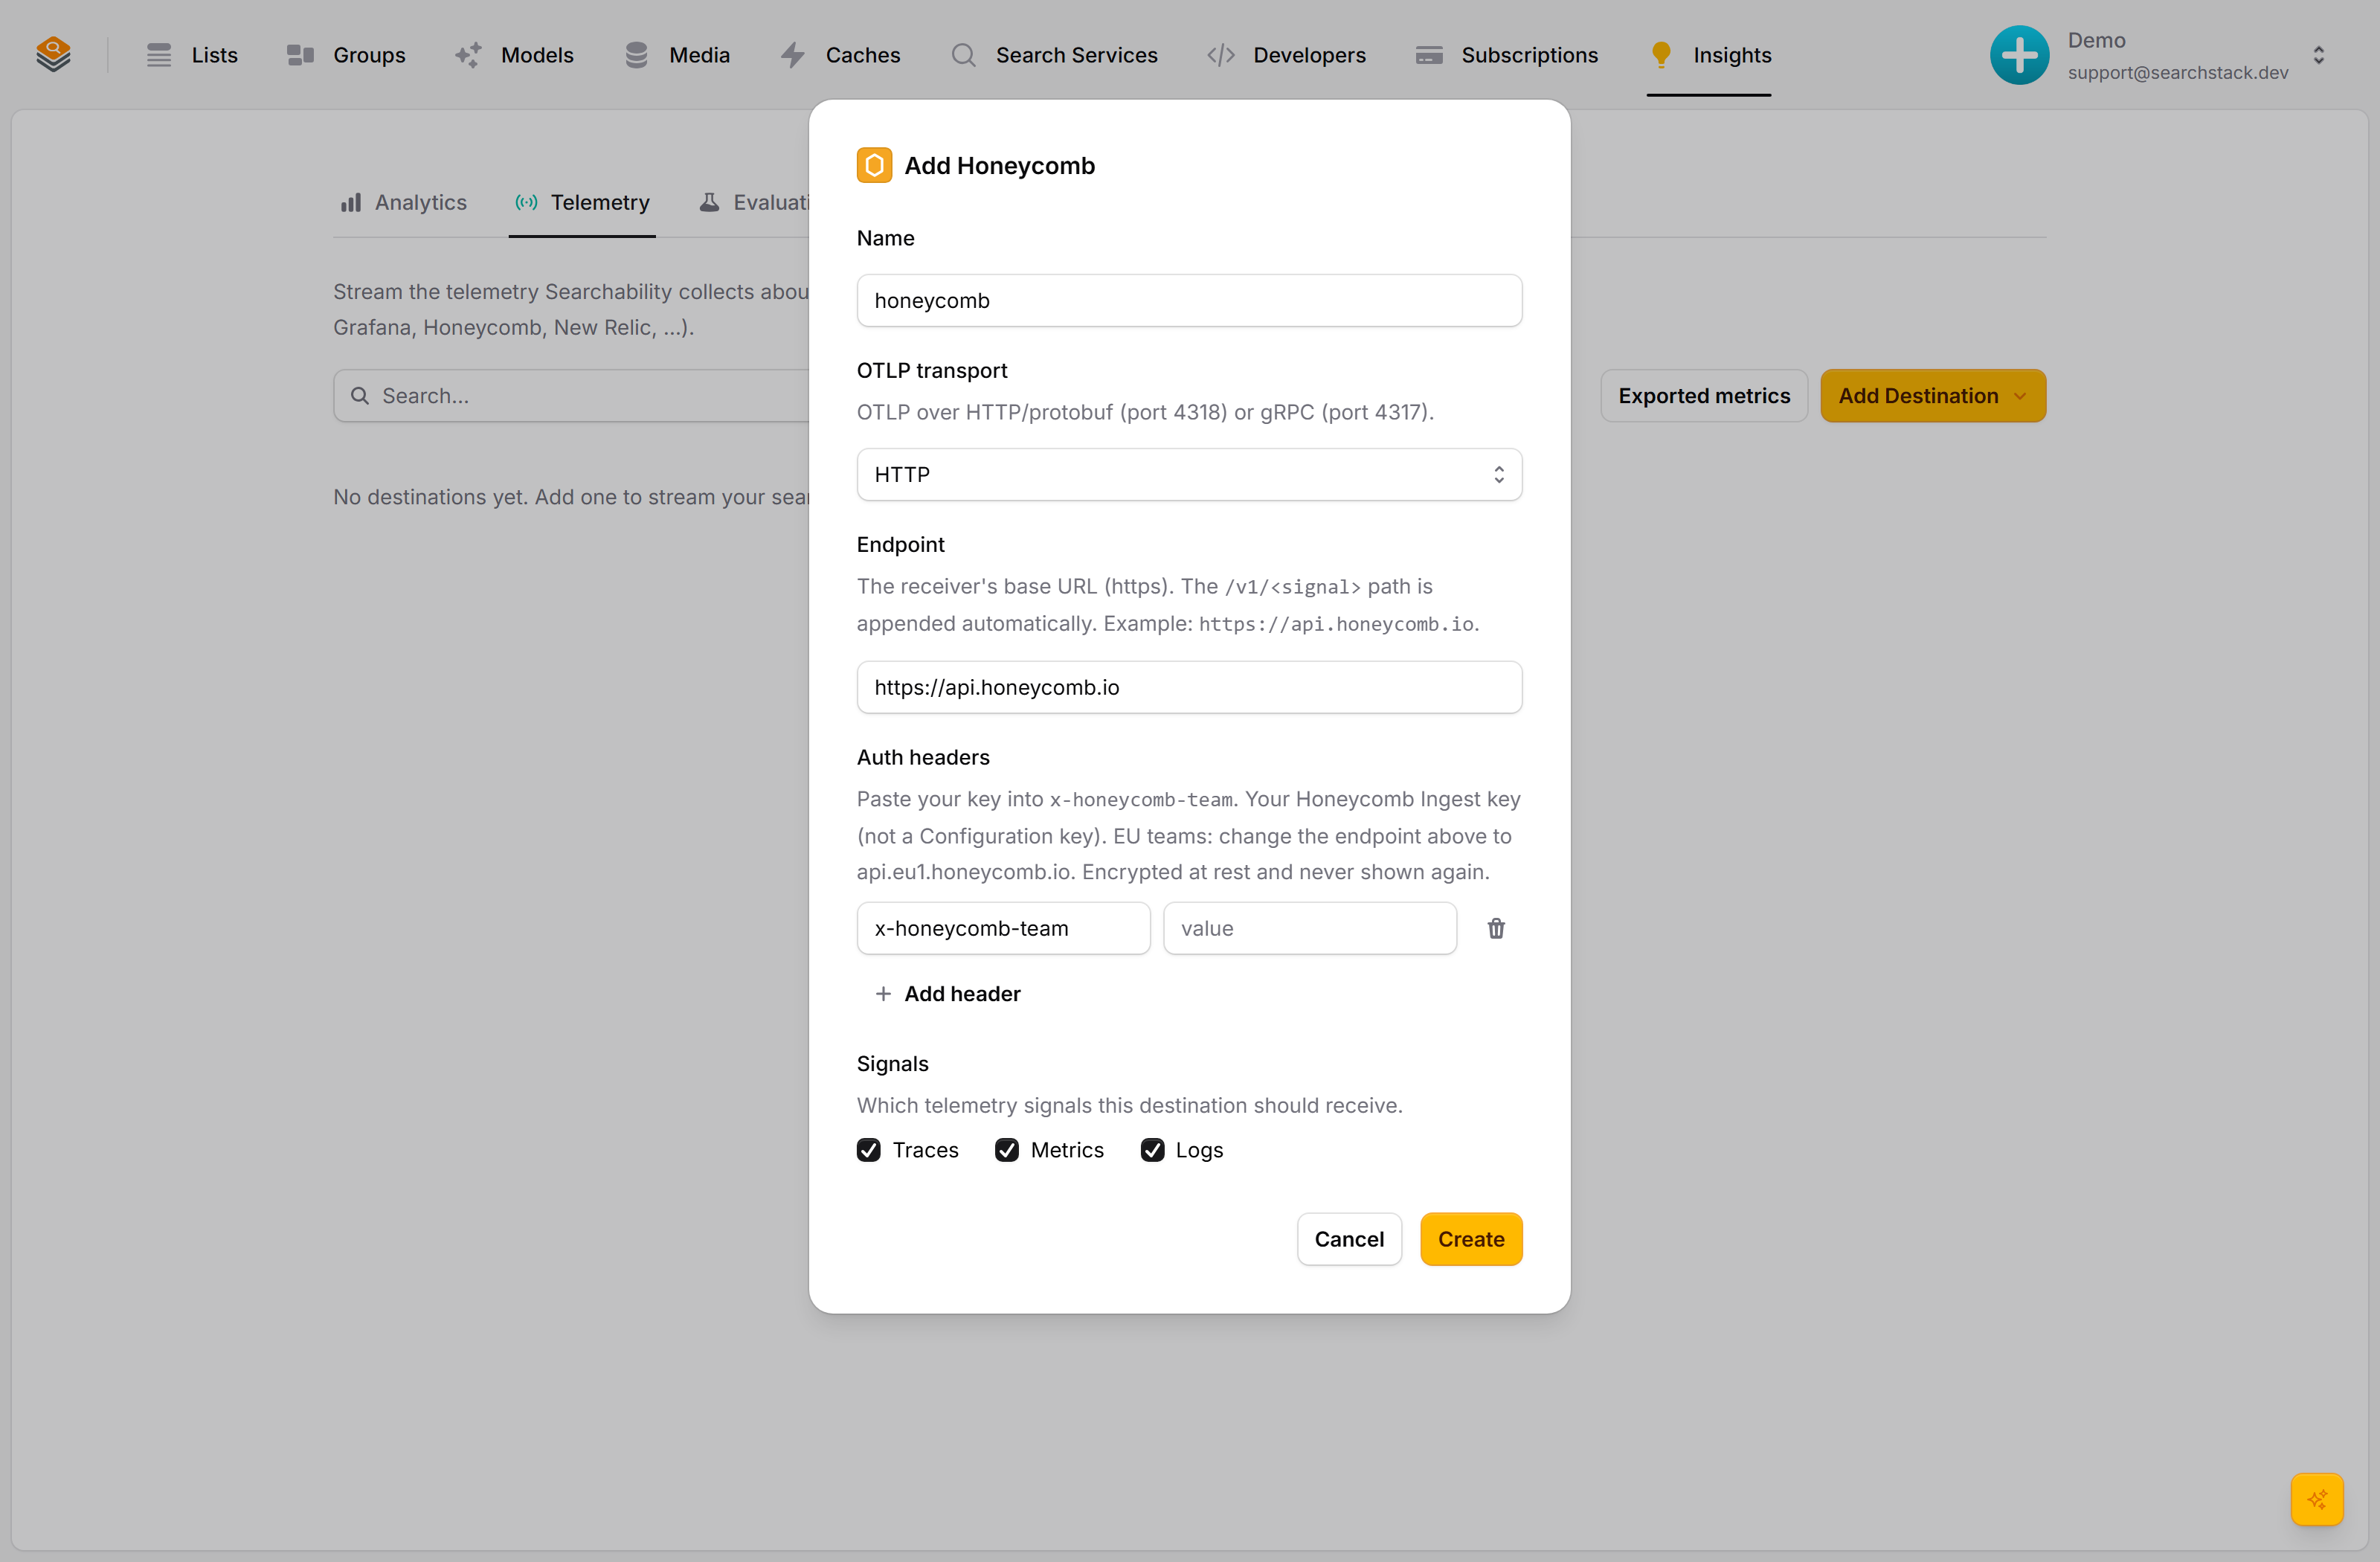Click the Developers code brackets icon
Image resolution: width=2380 pixels, height=1562 pixels.
[1221, 55]
